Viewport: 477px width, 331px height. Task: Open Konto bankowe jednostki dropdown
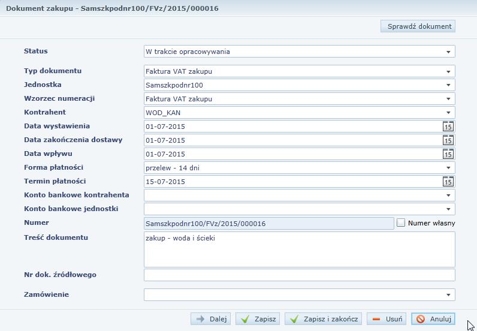click(448, 209)
